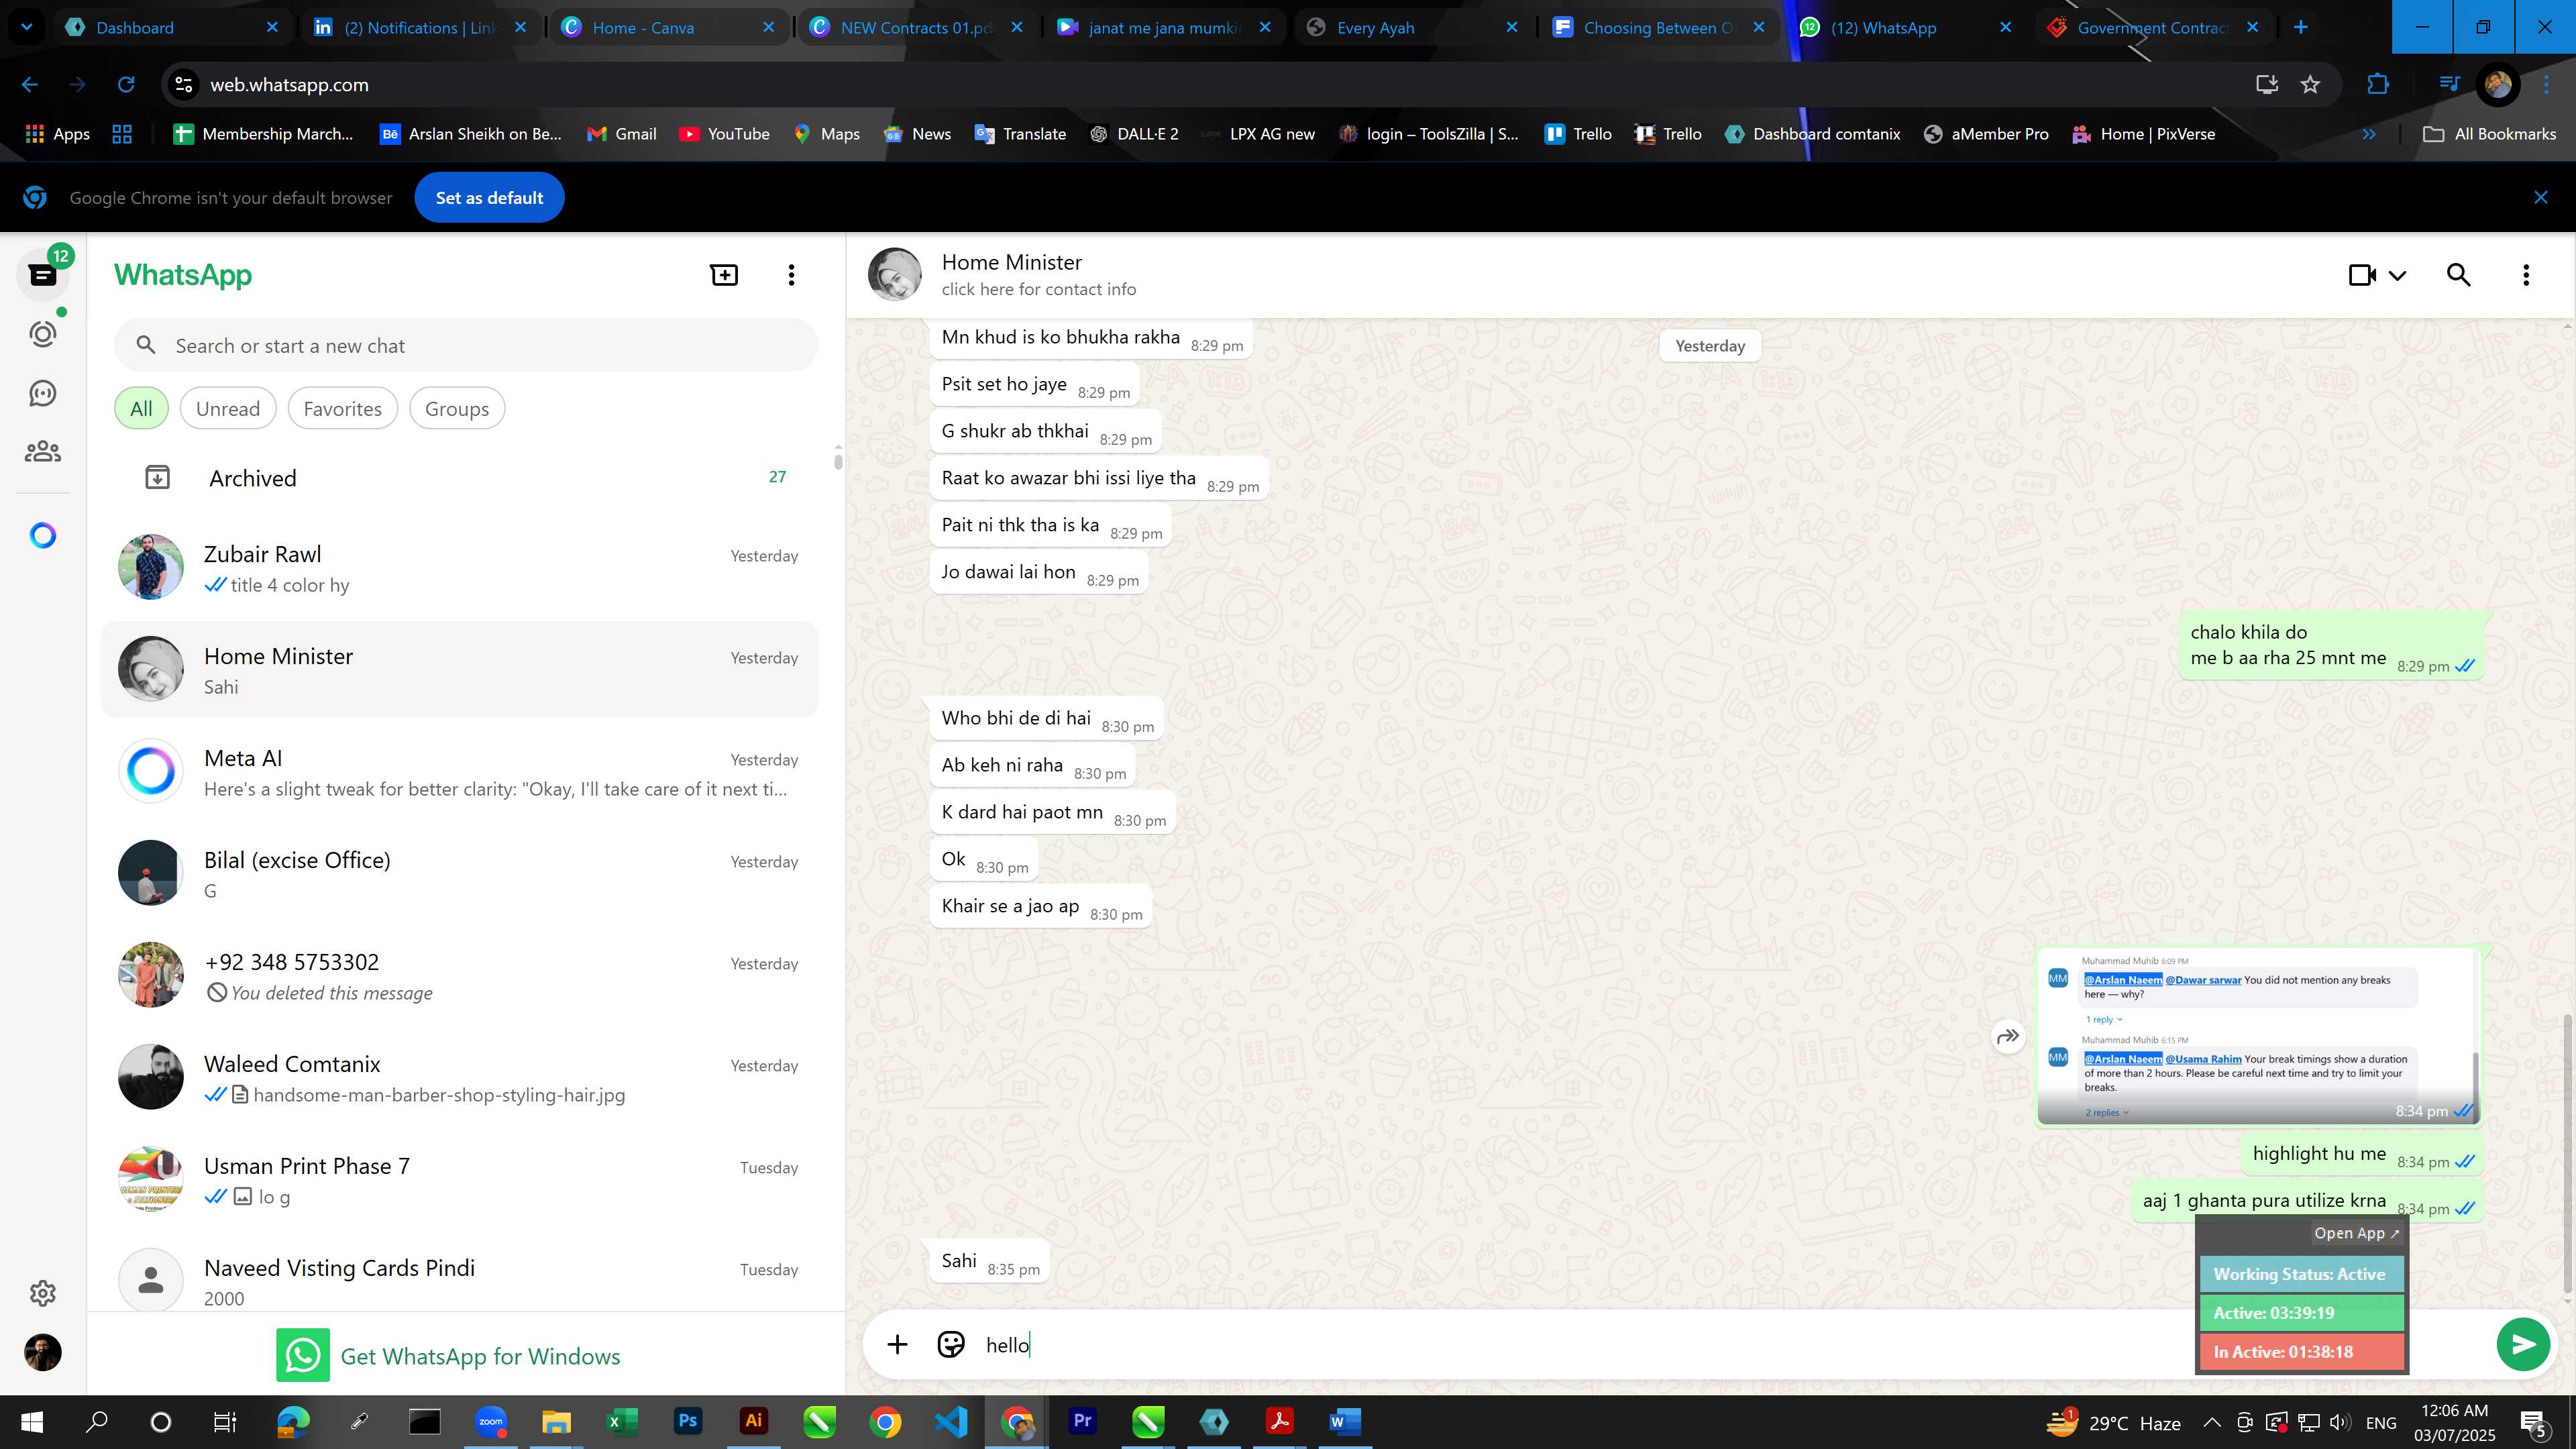Click Set as default browser button
The width and height of the screenshot is (2576, 1449).
(489, 198)
